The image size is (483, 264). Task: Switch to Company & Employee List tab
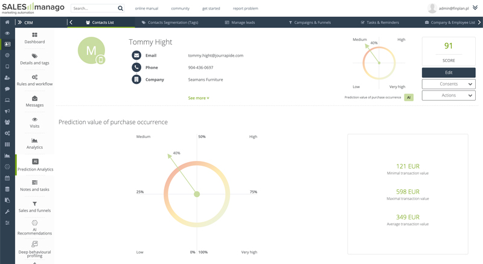pyautogui.click(x=450, y=22)
